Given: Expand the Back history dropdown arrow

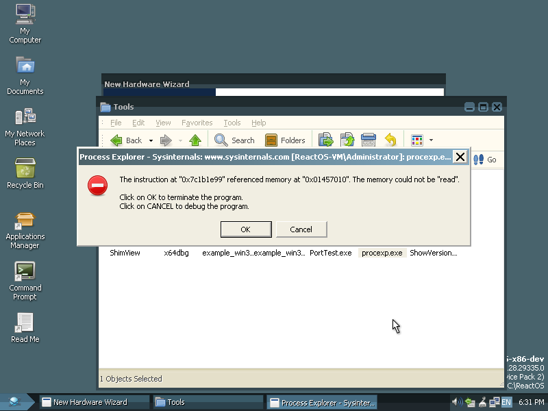Looking at the screenshot, I should tap(151, 140).
